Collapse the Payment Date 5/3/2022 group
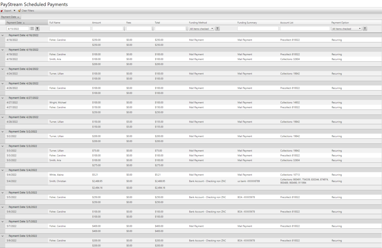382x248 pixels. [3, 146]
